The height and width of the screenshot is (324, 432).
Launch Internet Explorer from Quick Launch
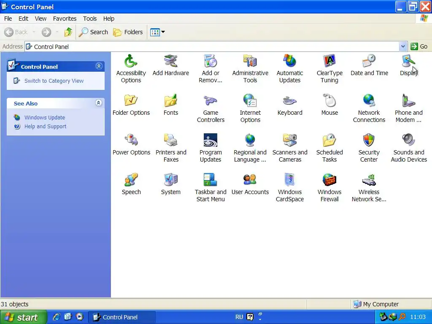pyautogui.click(x=57, y=317)
